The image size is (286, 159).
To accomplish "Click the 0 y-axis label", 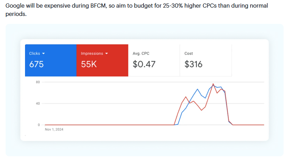I will click(x=39, y=125).
